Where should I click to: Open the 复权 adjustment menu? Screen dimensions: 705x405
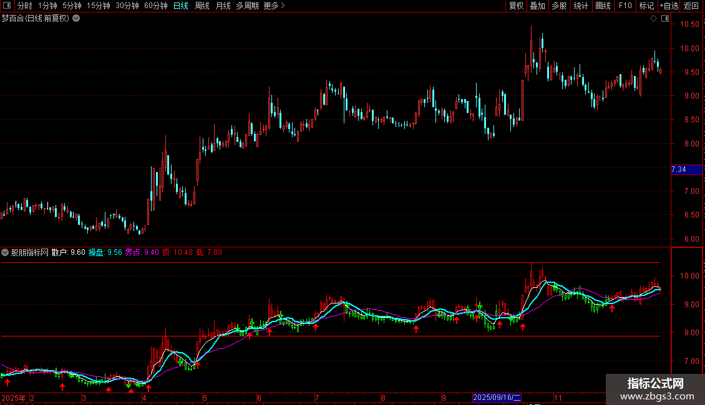click(516, 6)
